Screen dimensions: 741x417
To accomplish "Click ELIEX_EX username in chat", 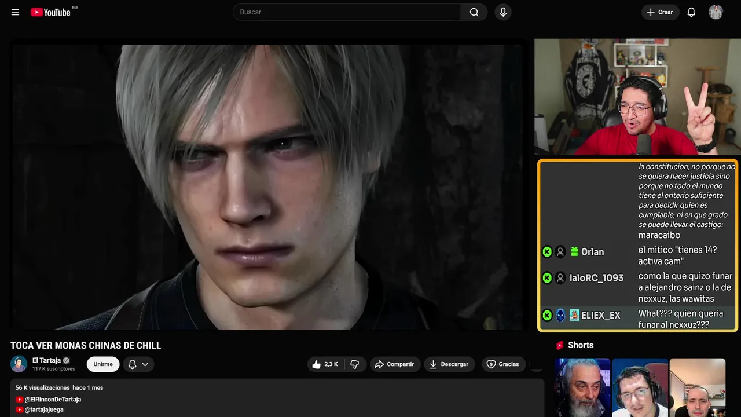I will click(x=600, y=316).
